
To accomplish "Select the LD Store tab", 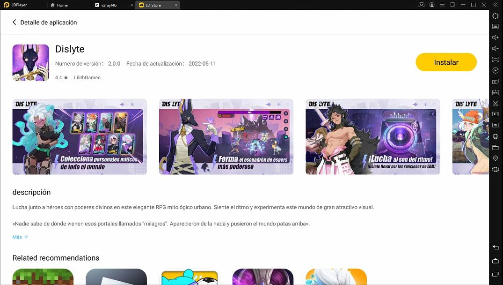I will [153, 5].
